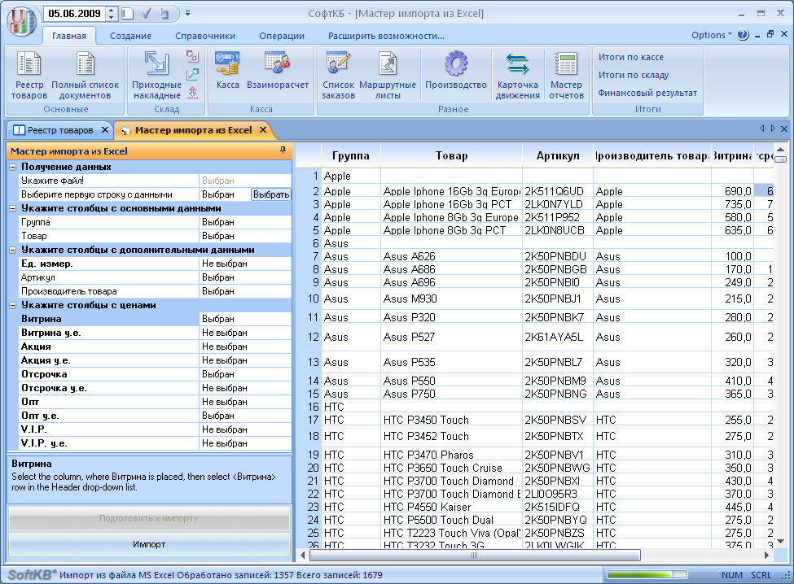Collapse Укажите столбцы с ценами section
The width and height of the screenshot is (794, 584).
tap(13, 305)
